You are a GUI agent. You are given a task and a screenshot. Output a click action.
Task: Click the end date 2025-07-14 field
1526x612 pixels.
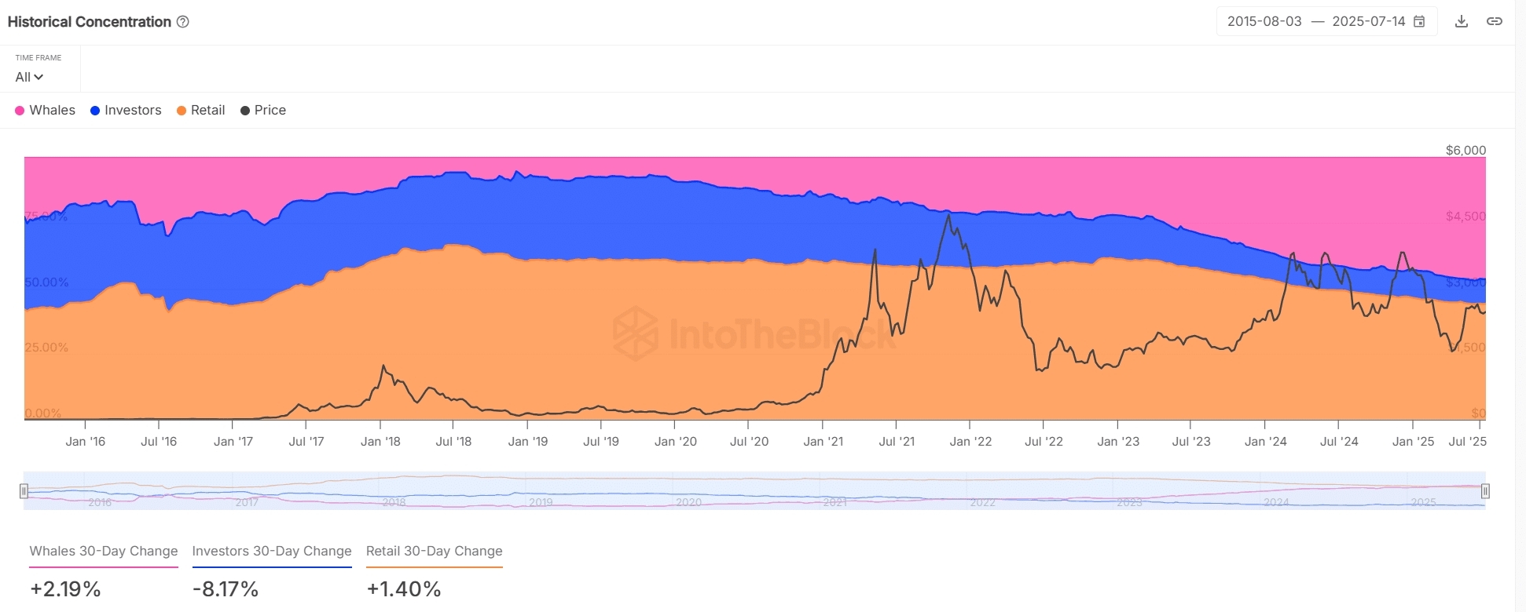[x=1368, y=22]
